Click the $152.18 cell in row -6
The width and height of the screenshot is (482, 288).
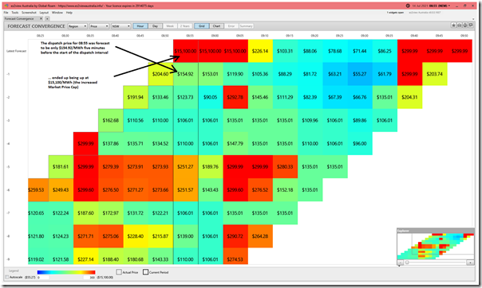tap(285, 190)
